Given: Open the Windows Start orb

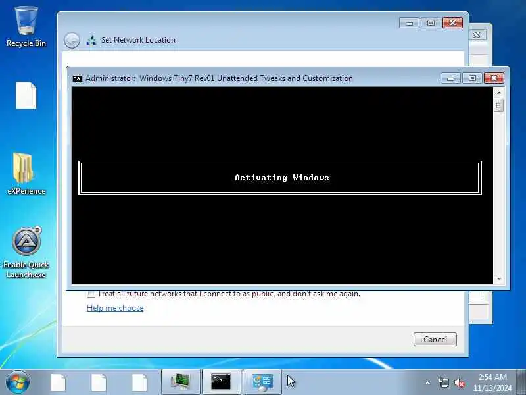Looking at the screenshot, I should click(18, 382).
